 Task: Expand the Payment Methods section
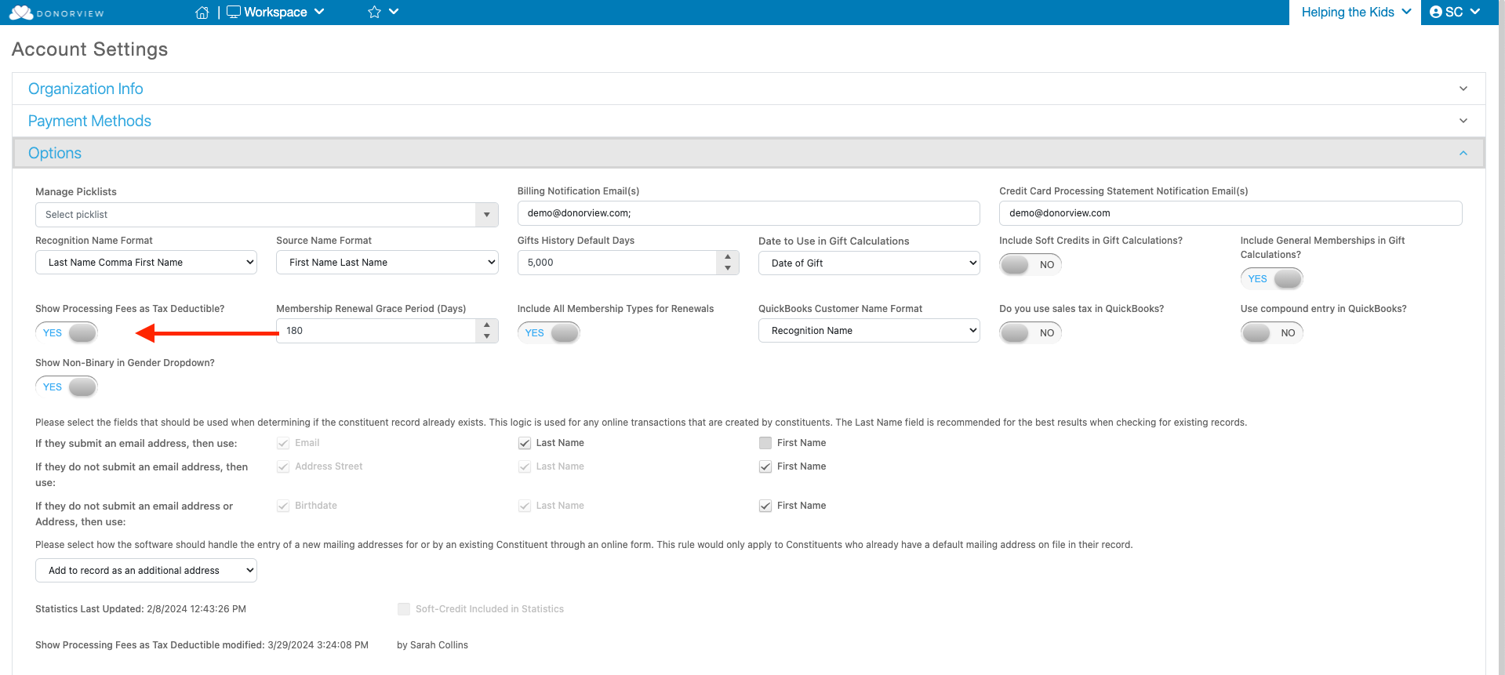click(748, 121)
